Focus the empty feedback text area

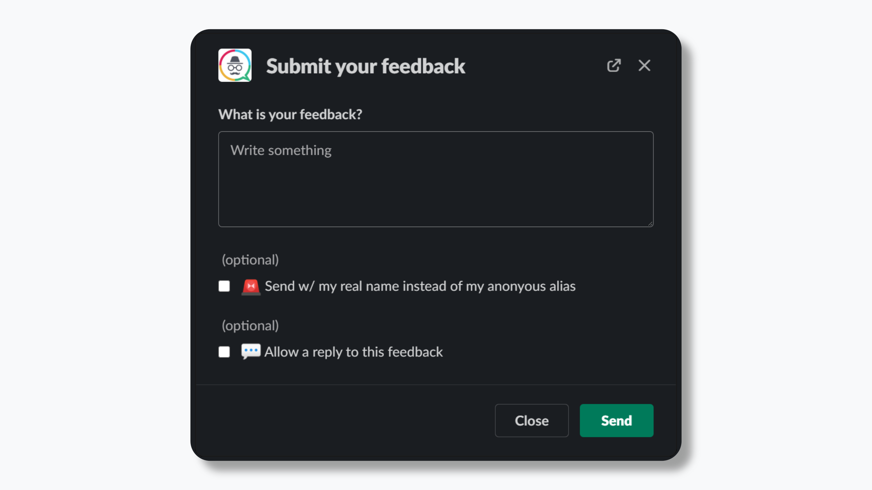click(x=436, y=191)
